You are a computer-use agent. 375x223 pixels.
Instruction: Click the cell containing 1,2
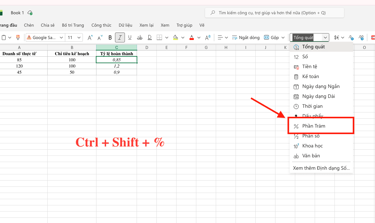117,66
